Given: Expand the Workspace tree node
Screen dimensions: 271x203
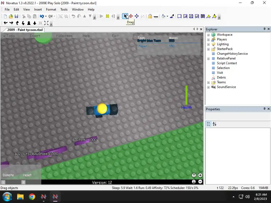Looking at the screenshot, I should 209,35.
